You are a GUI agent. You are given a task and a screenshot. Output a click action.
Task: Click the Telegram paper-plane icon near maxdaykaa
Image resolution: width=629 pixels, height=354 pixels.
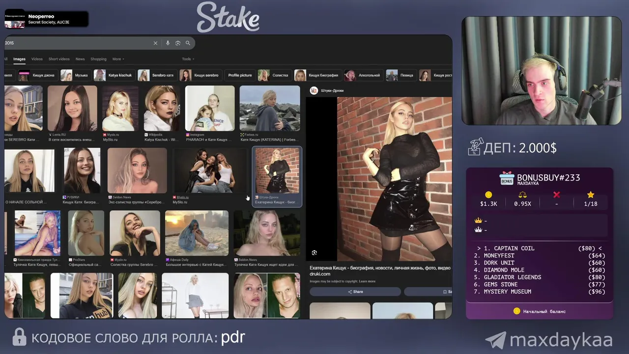coord(495,340)
